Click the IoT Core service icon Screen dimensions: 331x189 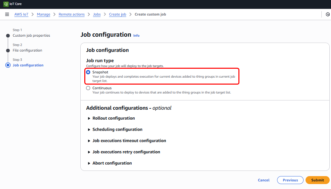pos(6,4)
